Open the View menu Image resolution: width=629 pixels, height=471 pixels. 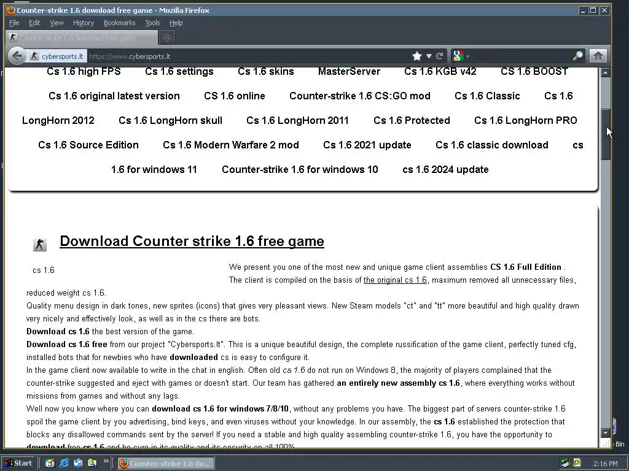(x=57, y=23)
